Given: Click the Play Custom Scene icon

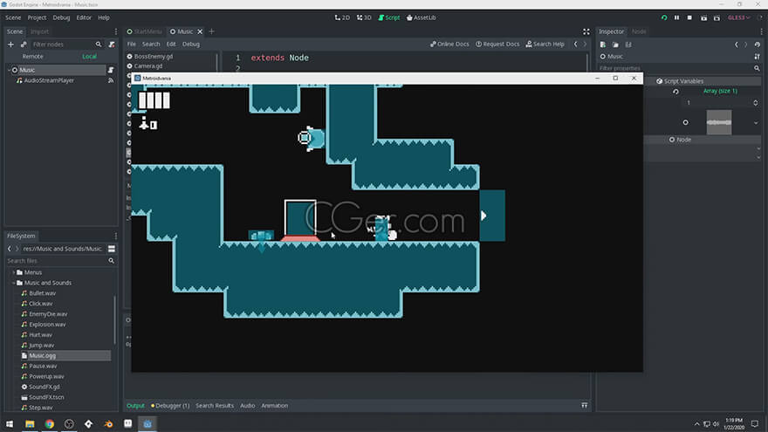Looking at the screenshot, I should (x=717, y=17).
